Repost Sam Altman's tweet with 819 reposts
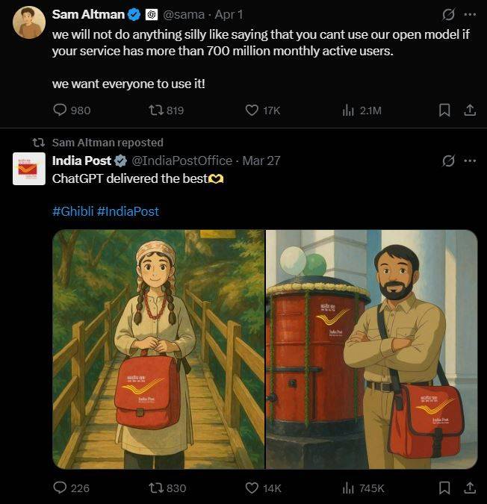Image resolution: width=487 pixels, height=504 pixels. 156,111
